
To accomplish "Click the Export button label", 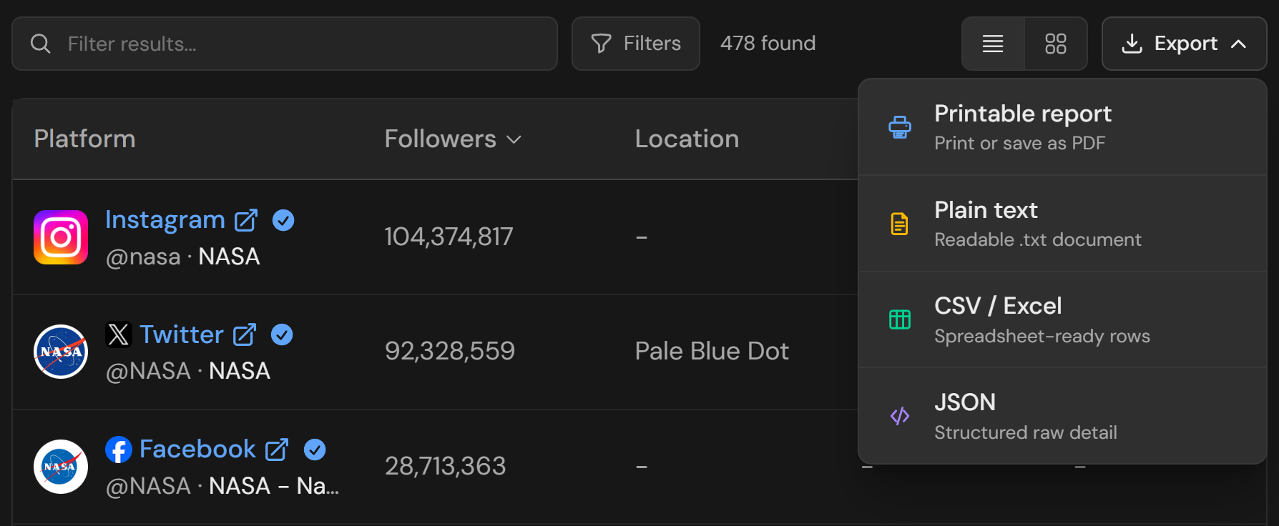I will 1185,44.
